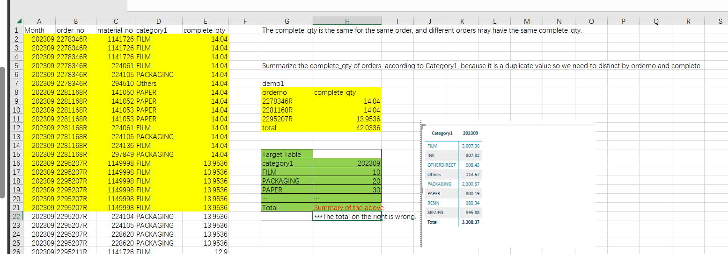The height and width of the screenshot is (254, 728).
Task: Click INK value 807.82 in the picture
Action: (473, 155)
